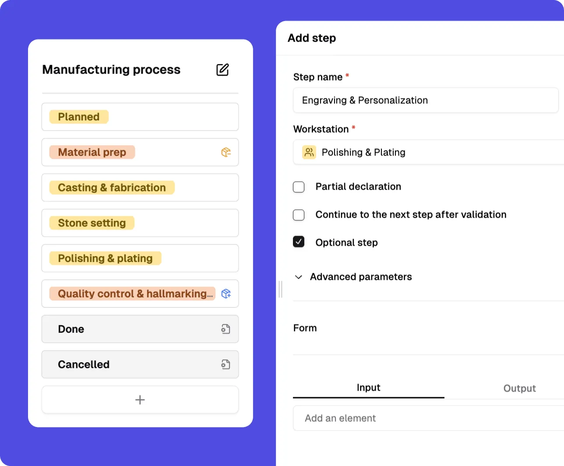Enable the Partial declaration checkbox
564x466 pixels.
(x=299, y=187)
